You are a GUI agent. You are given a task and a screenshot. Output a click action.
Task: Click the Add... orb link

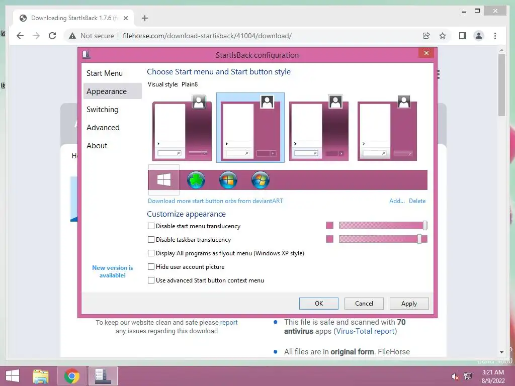[x=397, y=201]
